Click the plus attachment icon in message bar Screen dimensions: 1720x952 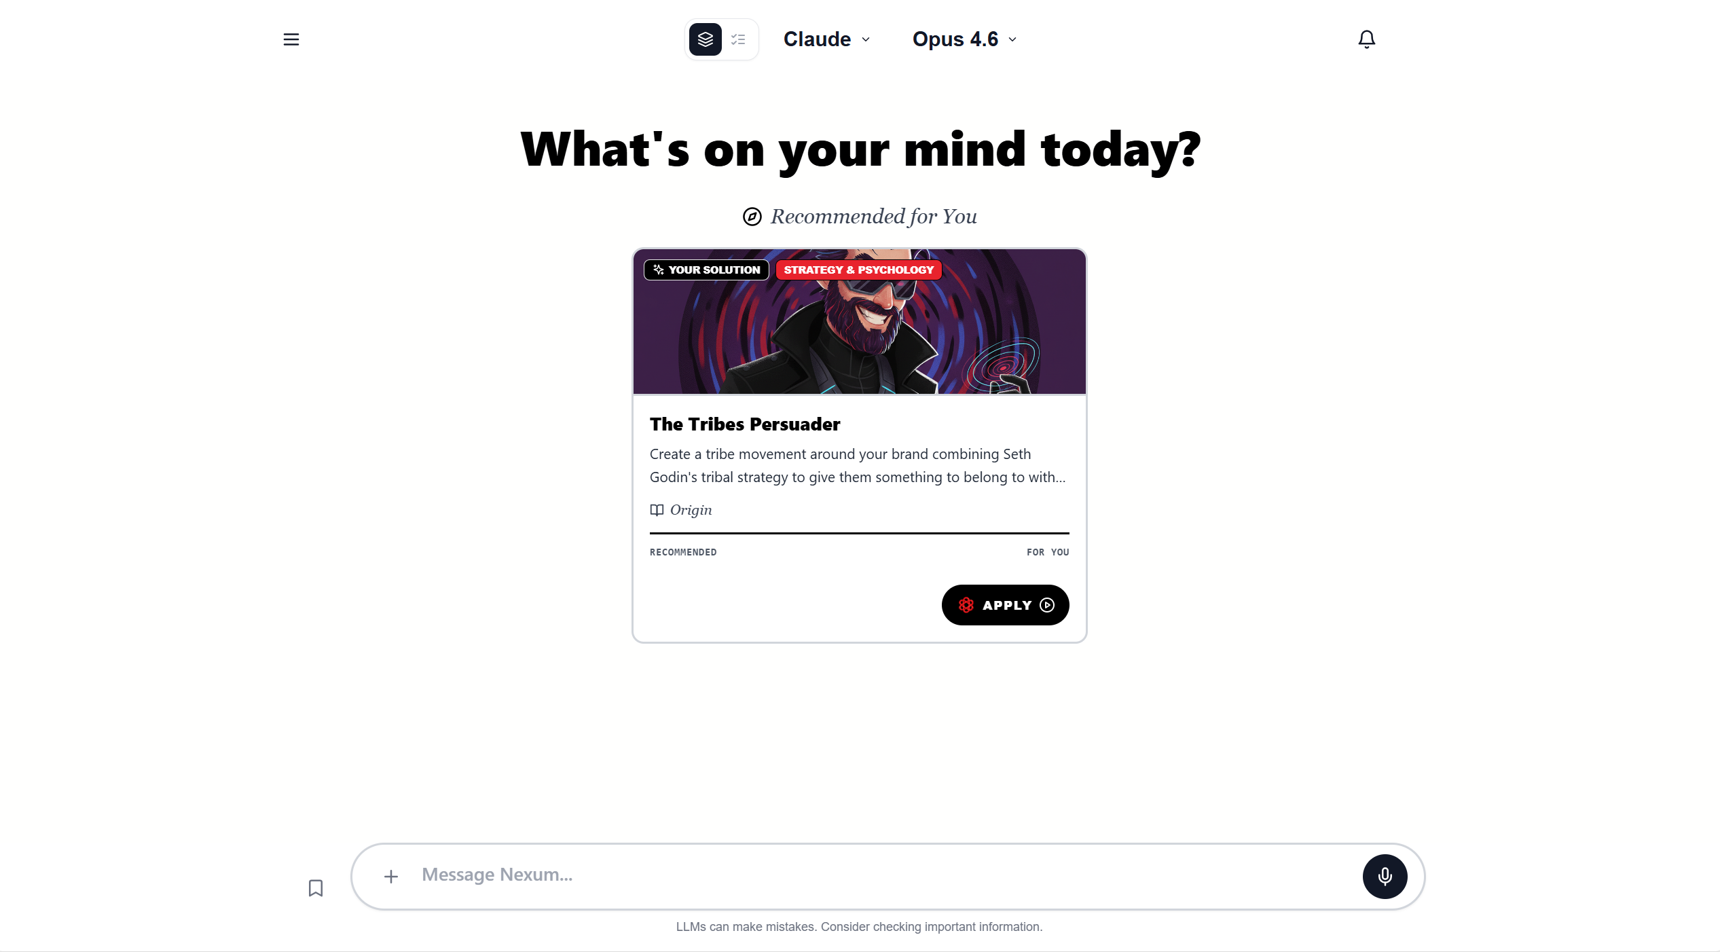[391, 877]
